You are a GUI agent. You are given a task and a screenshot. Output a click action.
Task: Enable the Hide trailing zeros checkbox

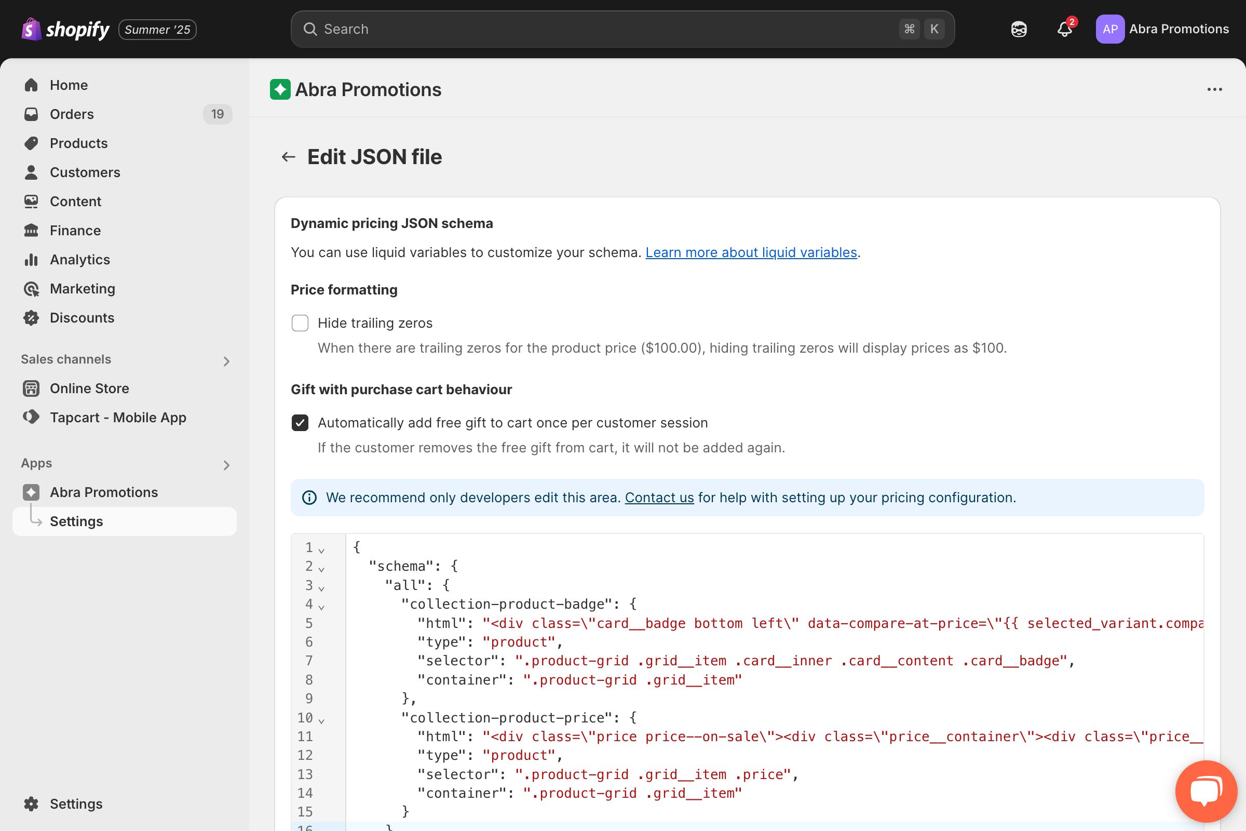click(x=300, y=323)
